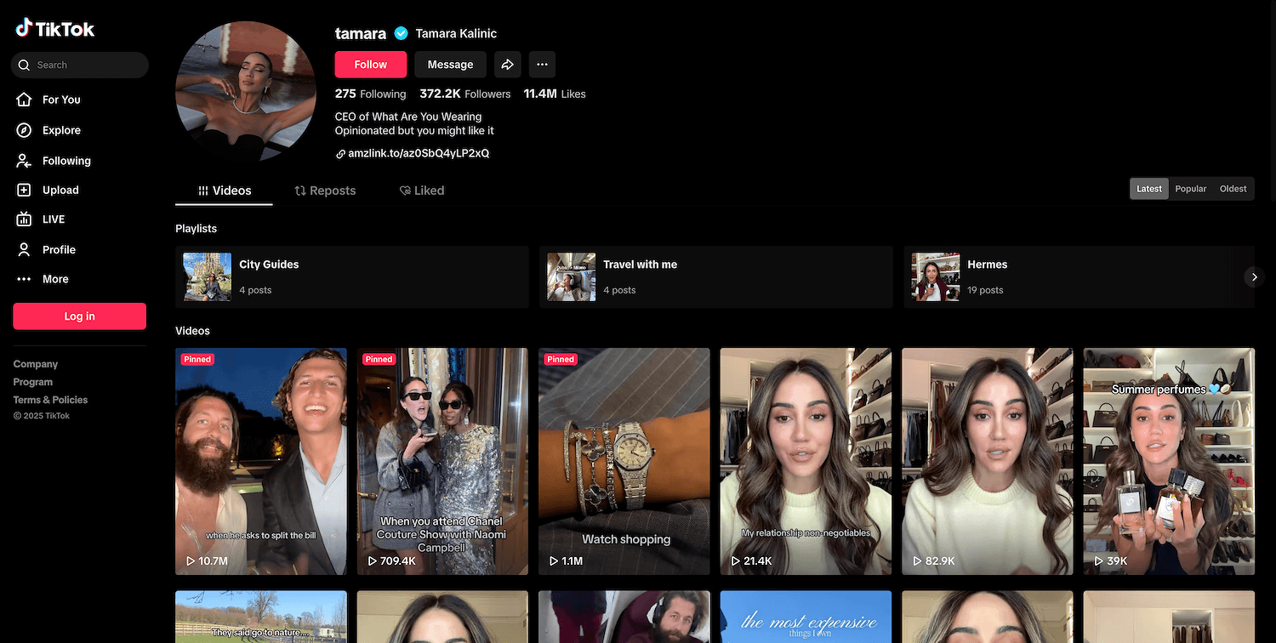Click the share arrow icon
Image resolution: width=1276 pixels, height=643 pixels.
[x=507, y=65]
